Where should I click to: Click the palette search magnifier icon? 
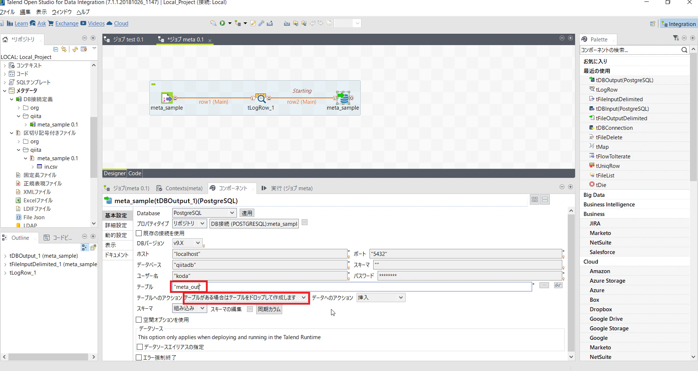pos(684,50)
